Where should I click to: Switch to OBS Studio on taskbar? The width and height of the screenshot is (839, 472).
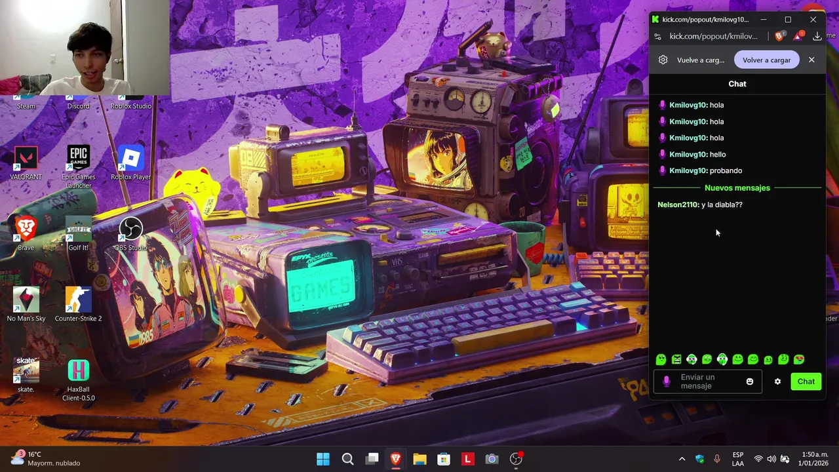[x=516, y=459]
